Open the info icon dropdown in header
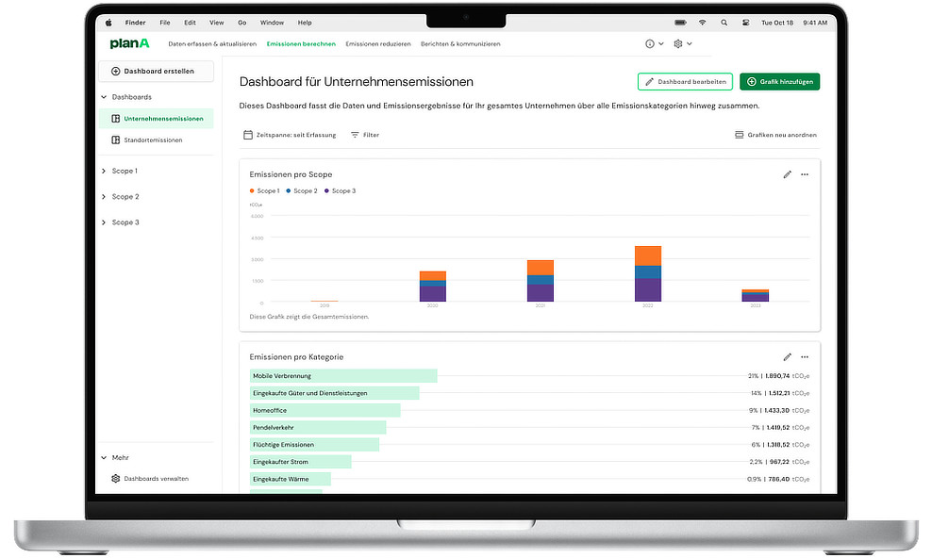 click(654, 43)
